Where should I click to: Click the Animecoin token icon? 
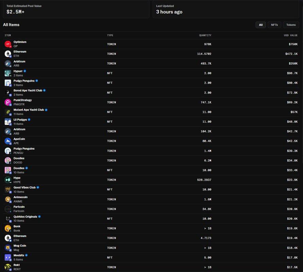(x=8, y=199)
